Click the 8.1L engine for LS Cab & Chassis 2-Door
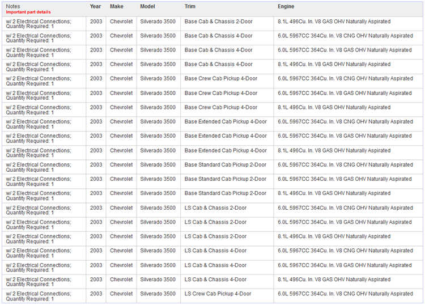The height and width of the screenshot is (305, 425). pyautogui.click(x=334, y=236)
